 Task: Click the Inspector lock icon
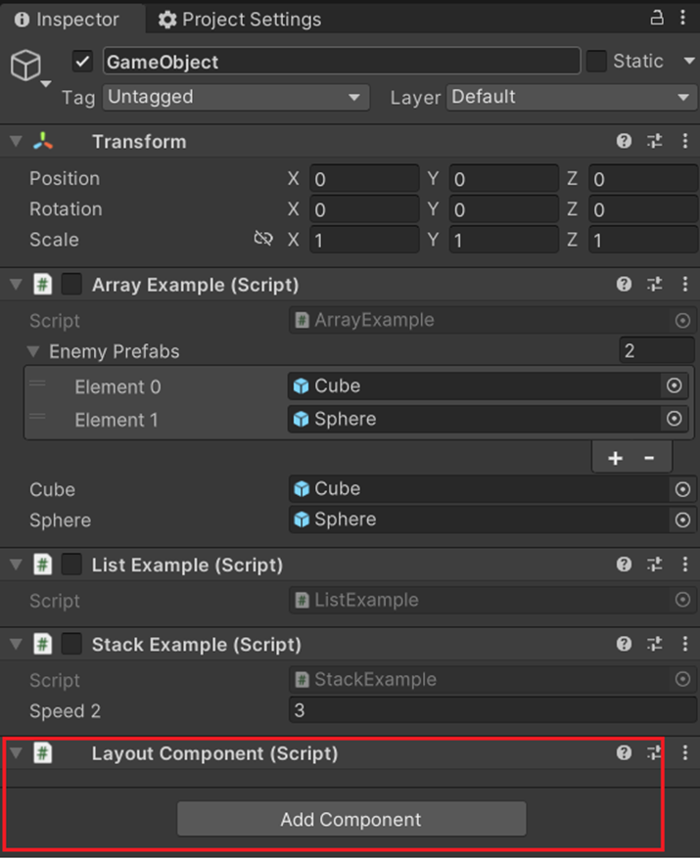(x=657, y=18)
